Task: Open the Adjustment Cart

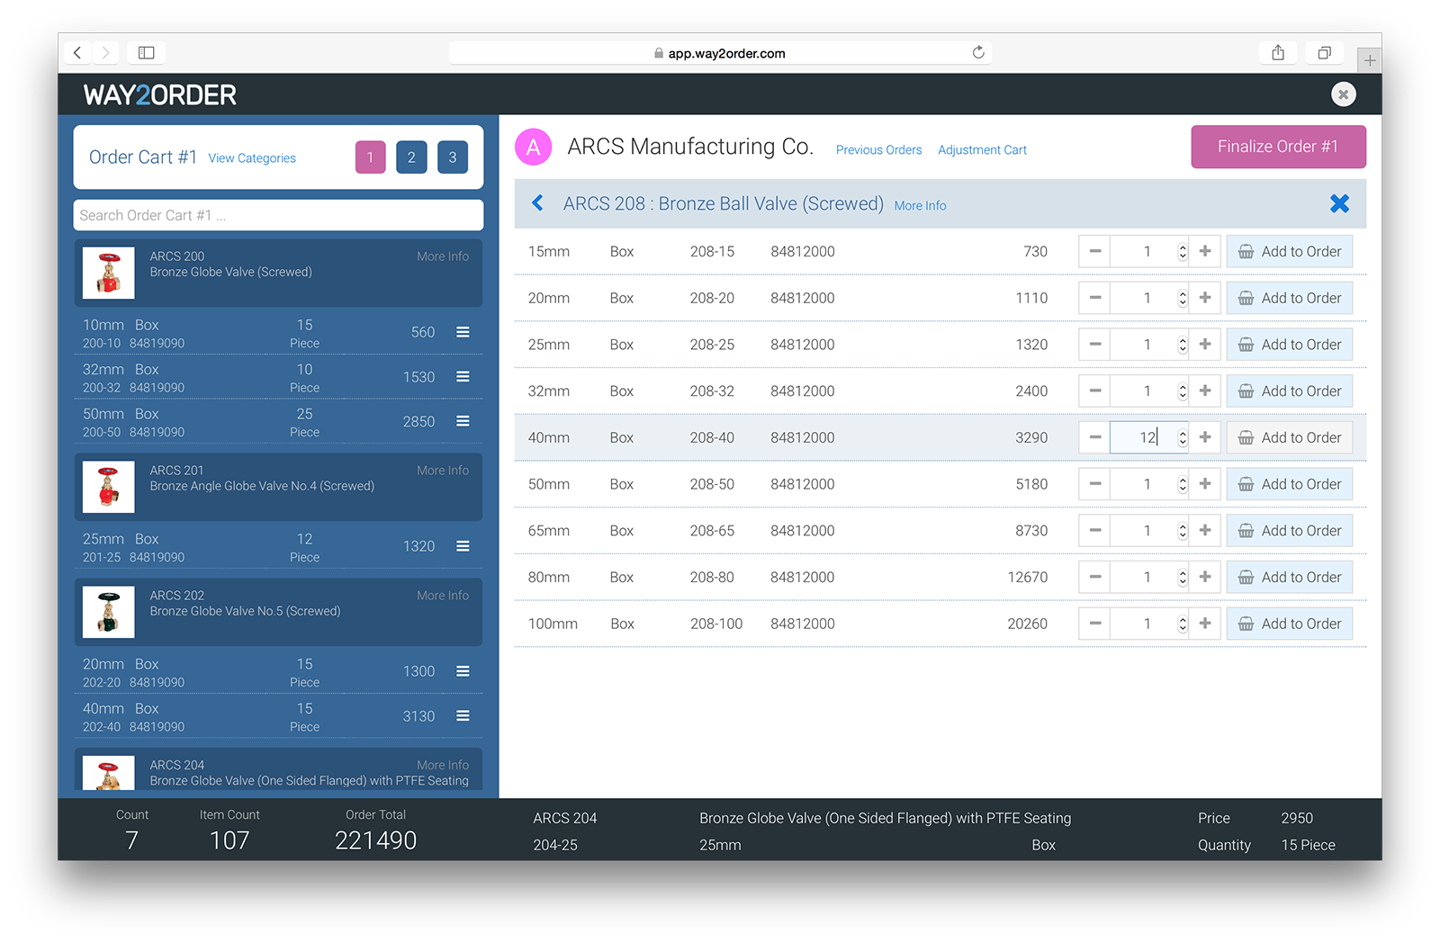Action: (982, 149)
